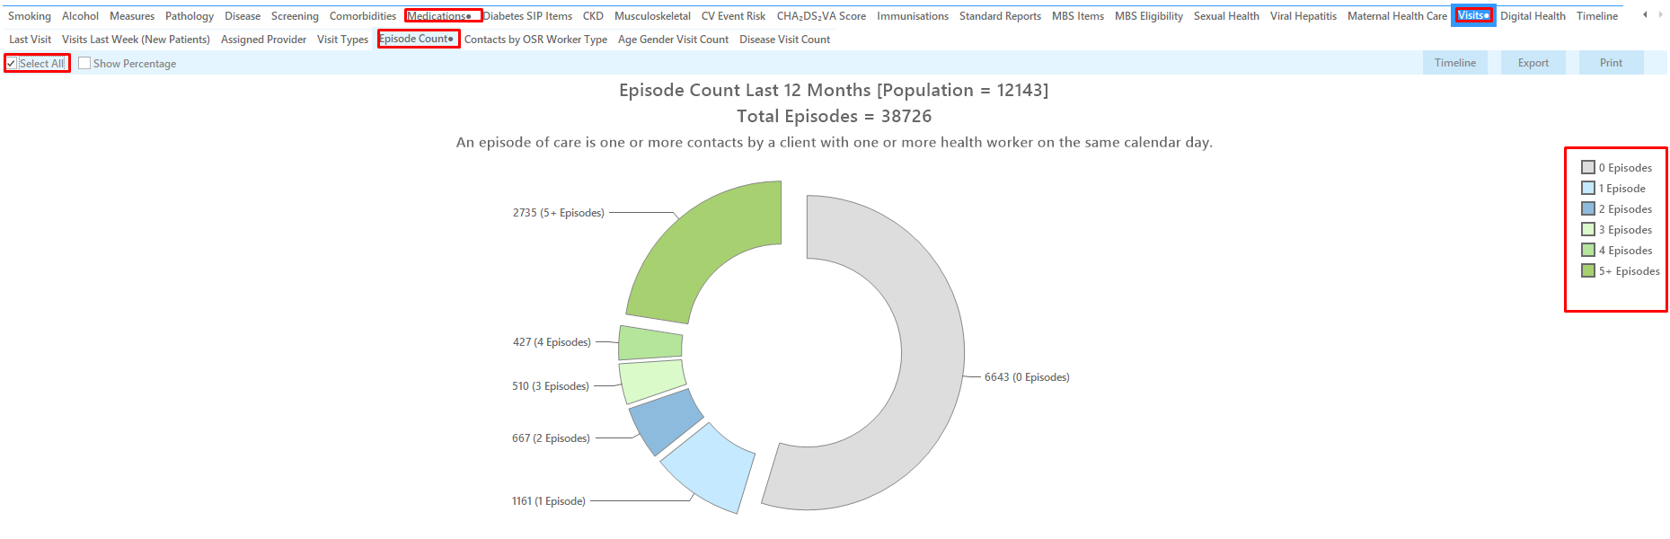Toggle the 0 Episodes legend box

tap(1588, 167)
